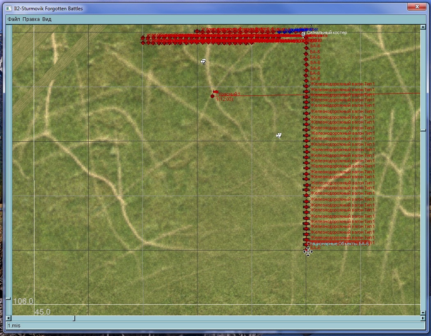
Task: Click the horizontal scrollbar left arrow
Action: 9,318
